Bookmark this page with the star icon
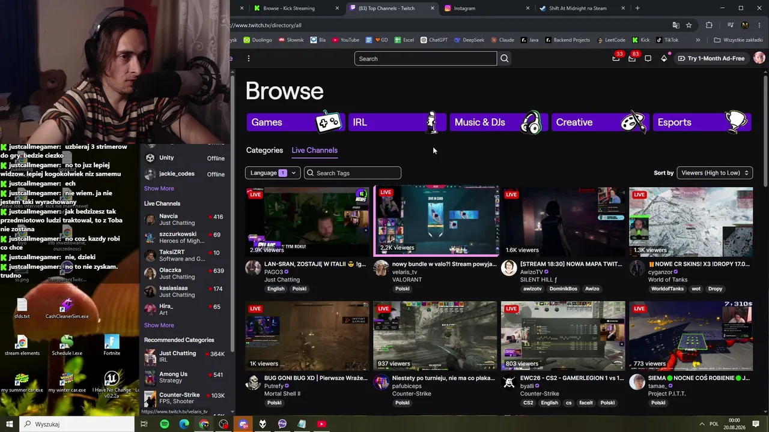 [688, 25]
